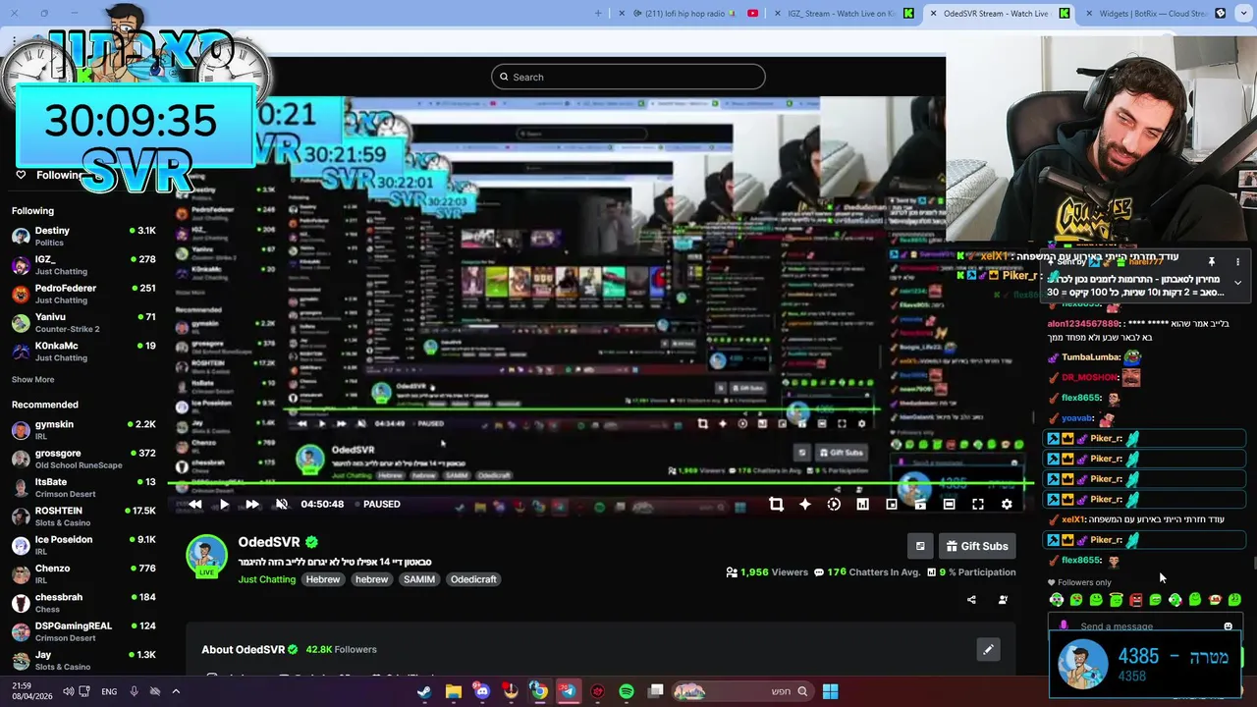The width and height of the screenshot is (1257, 707).
Task: Click the red emote in quick row
Action: pos(1136,600)
